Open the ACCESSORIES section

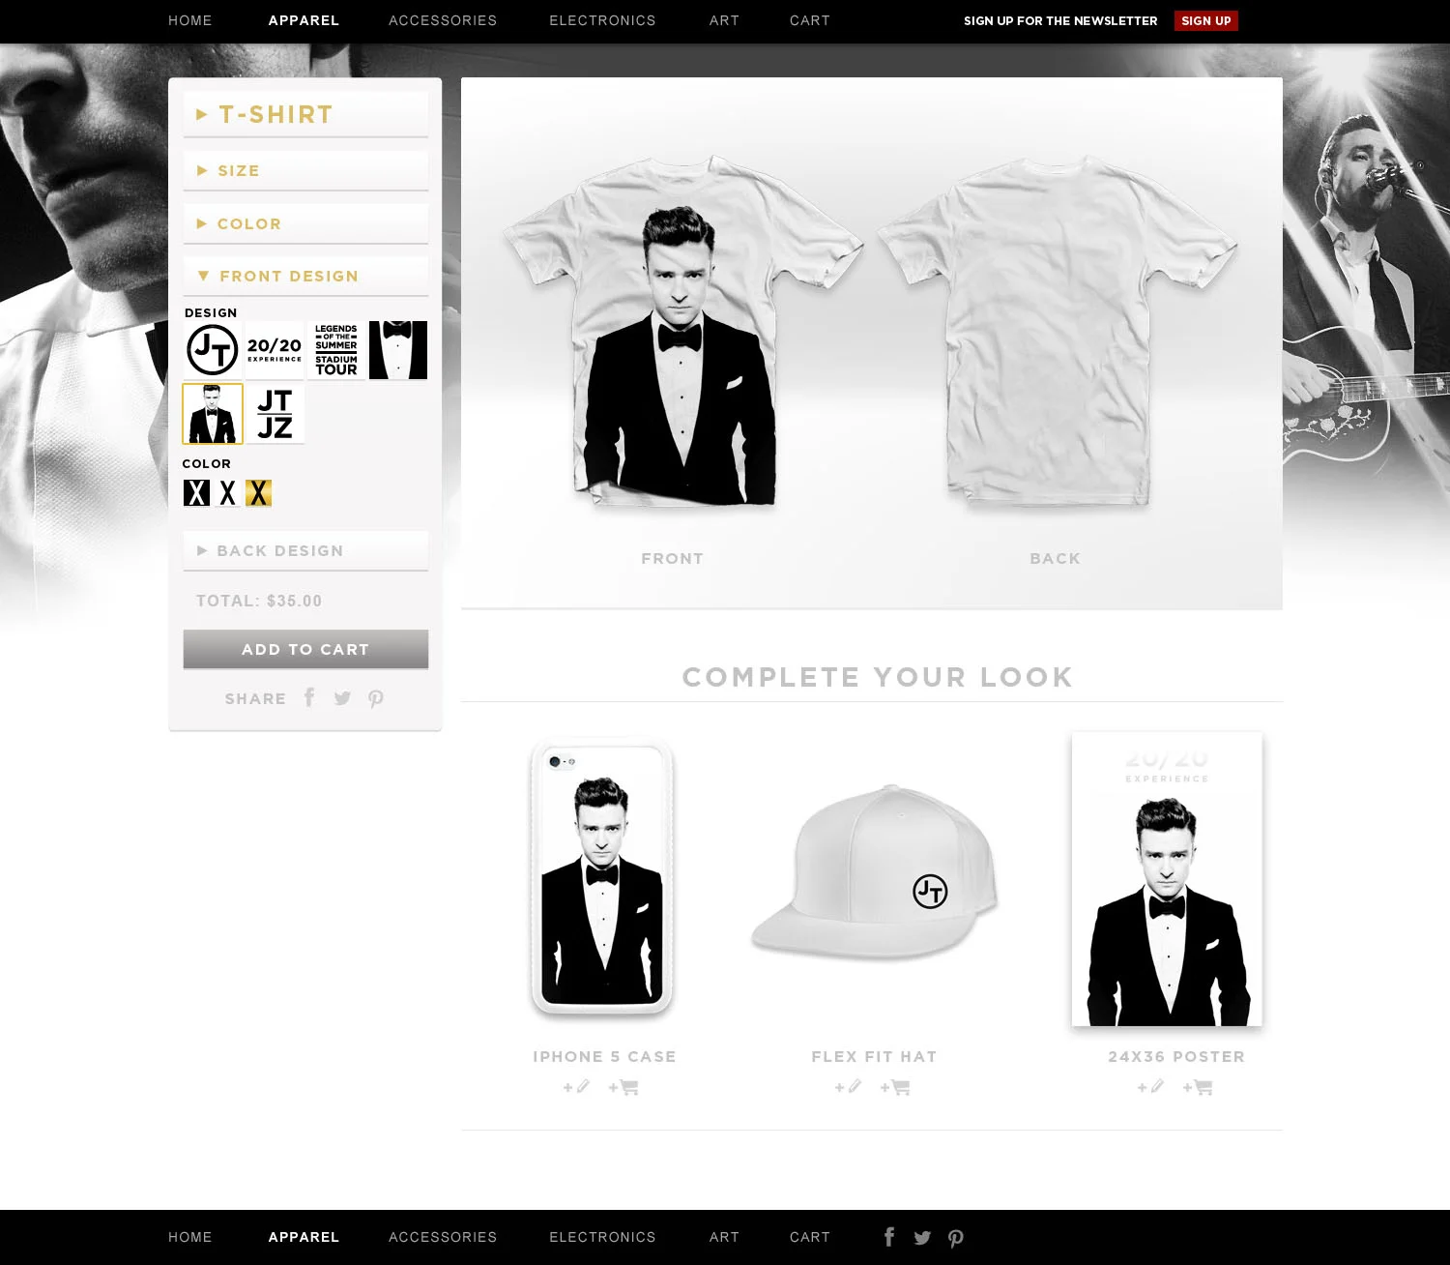coord(443,20)
